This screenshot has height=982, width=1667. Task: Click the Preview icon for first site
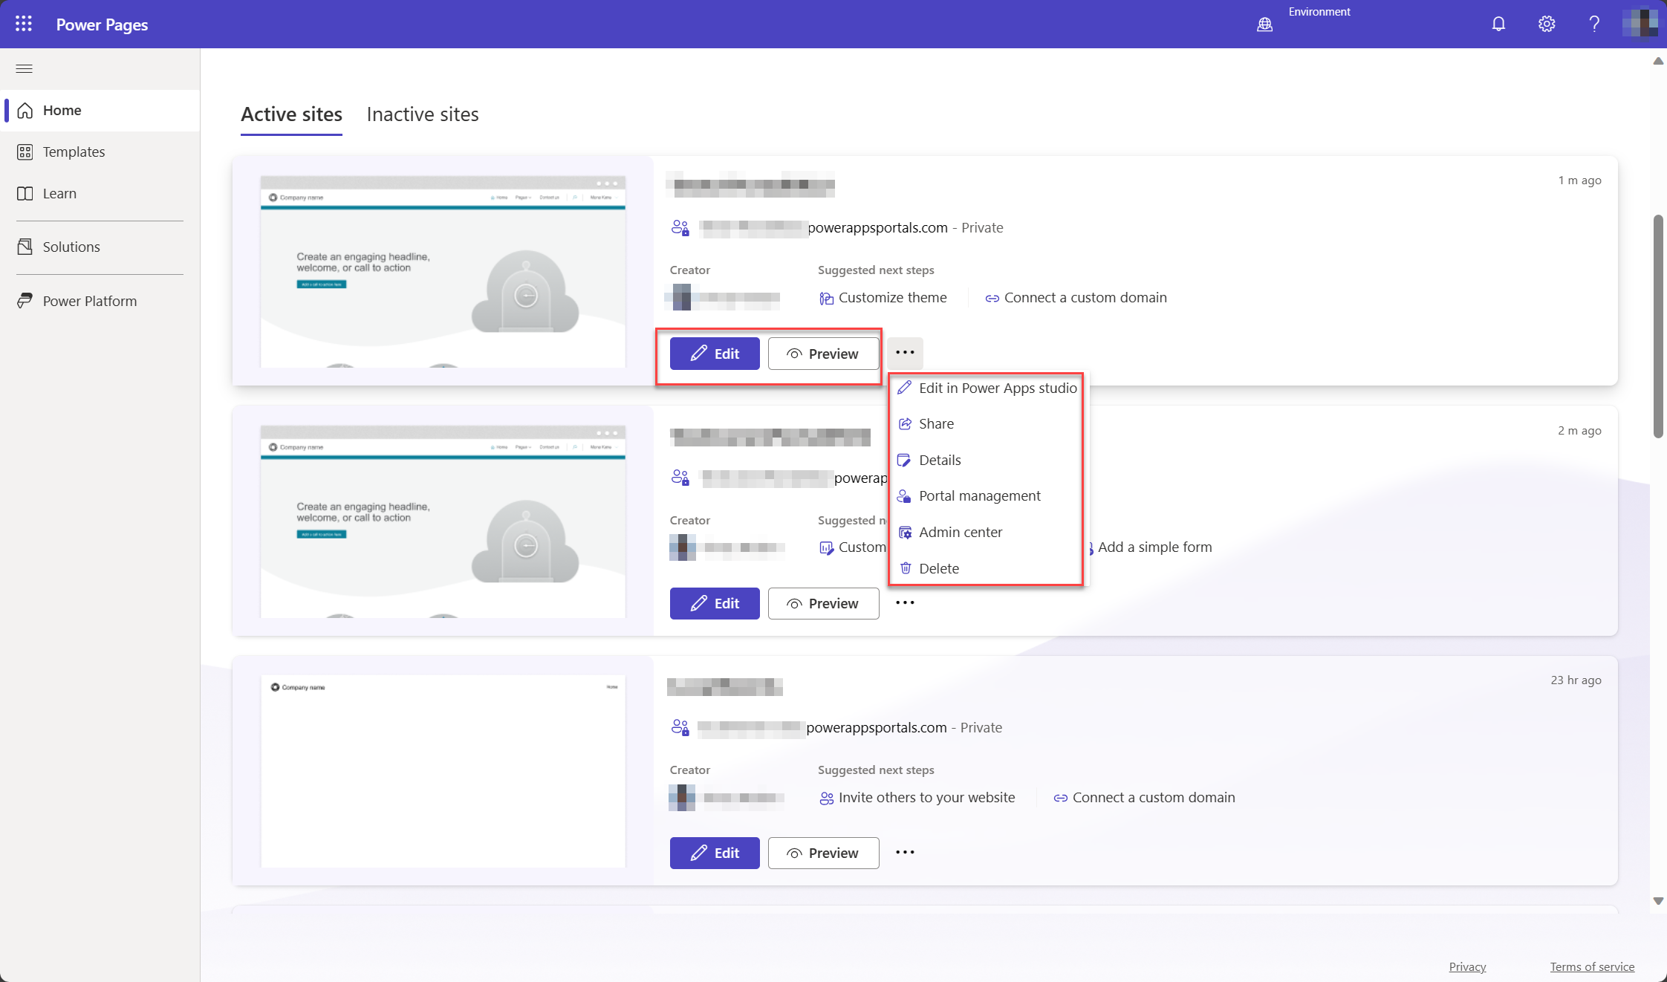pyautogui.click(x=793, y=353)
